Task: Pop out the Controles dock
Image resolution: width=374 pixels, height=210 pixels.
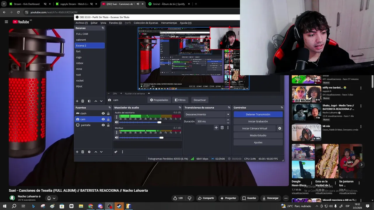Action: 282,108
